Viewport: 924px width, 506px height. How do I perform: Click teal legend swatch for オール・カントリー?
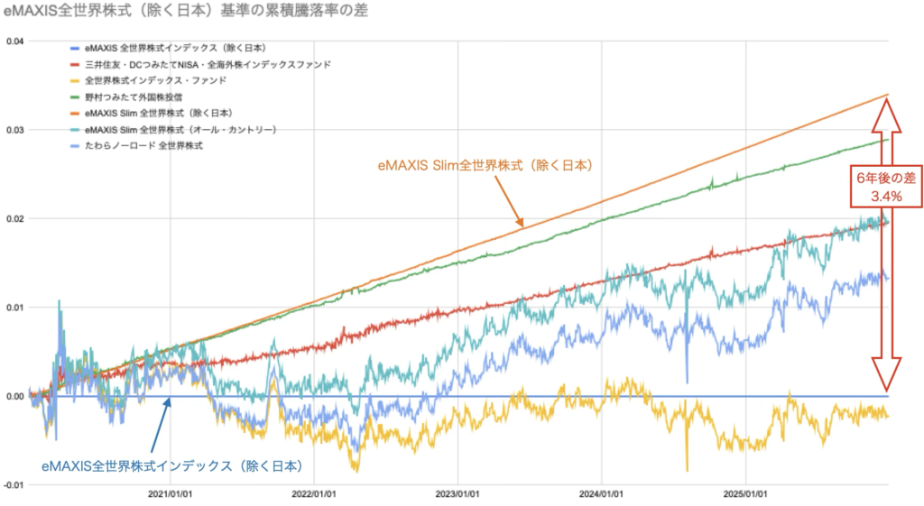pos(73,129)
